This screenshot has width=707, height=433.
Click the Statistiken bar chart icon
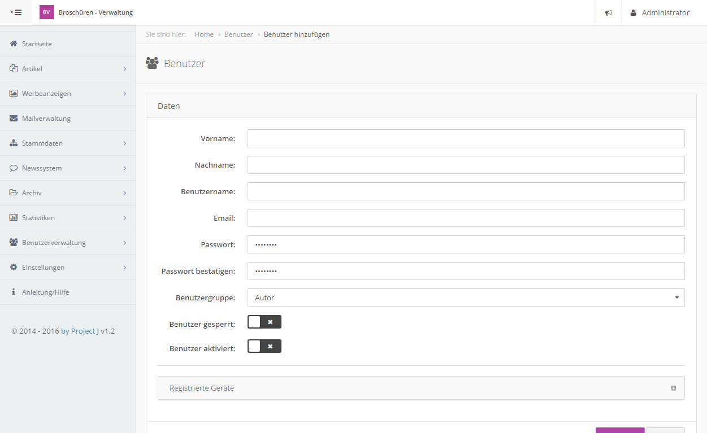(14, 218)
